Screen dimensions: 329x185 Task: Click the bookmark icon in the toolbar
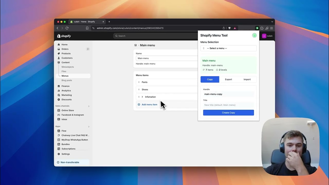coord(87,28)
